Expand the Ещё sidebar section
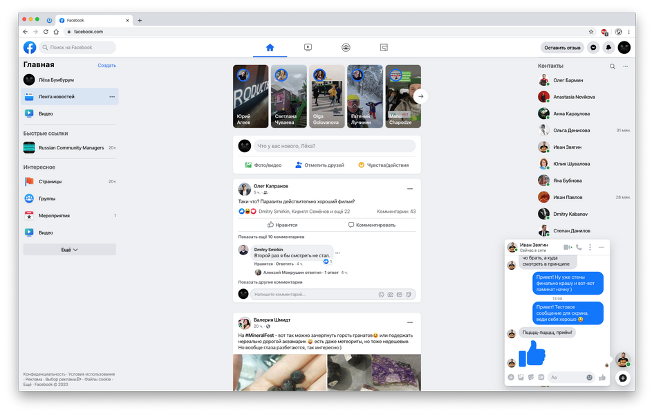Viewport: 654px width, 415px height. pyautogui.click(x=70, y=250)
